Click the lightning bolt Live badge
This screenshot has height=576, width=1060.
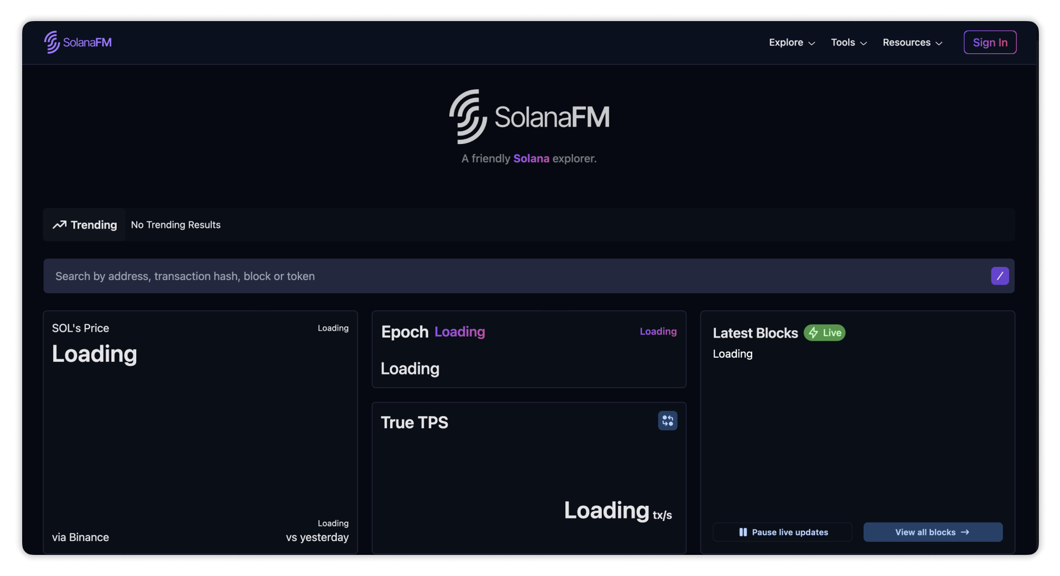(824, 333)
